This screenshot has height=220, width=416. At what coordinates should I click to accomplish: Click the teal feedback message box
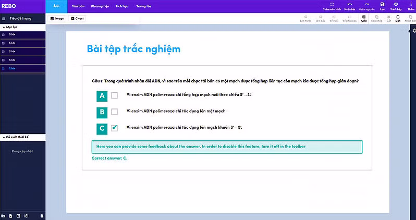coord(227,147)
